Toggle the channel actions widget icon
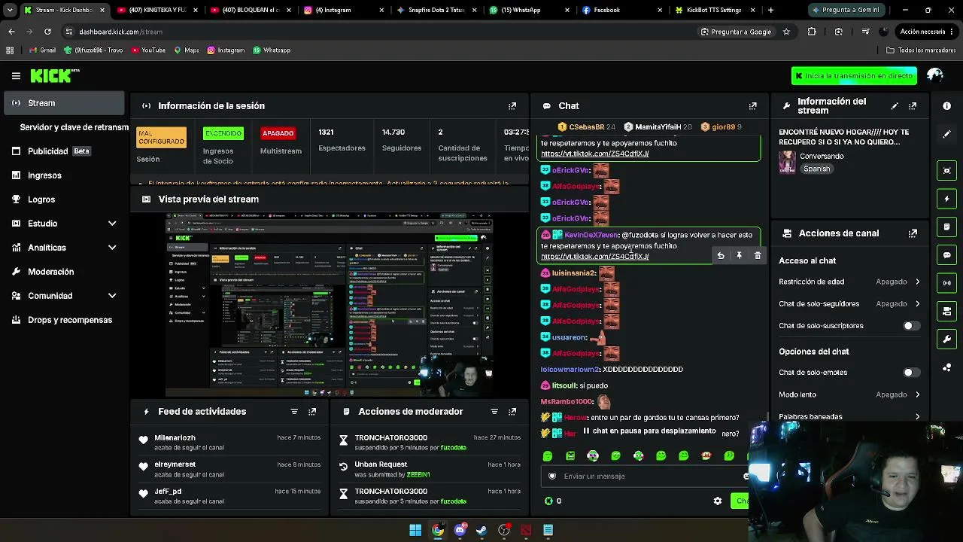 [x=947, y=311]
